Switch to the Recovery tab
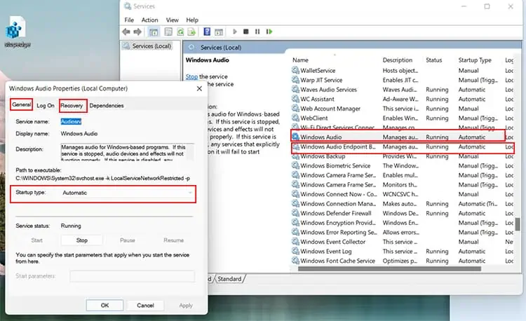This screenshot has width=526, height=321. [x=72, y=106]
